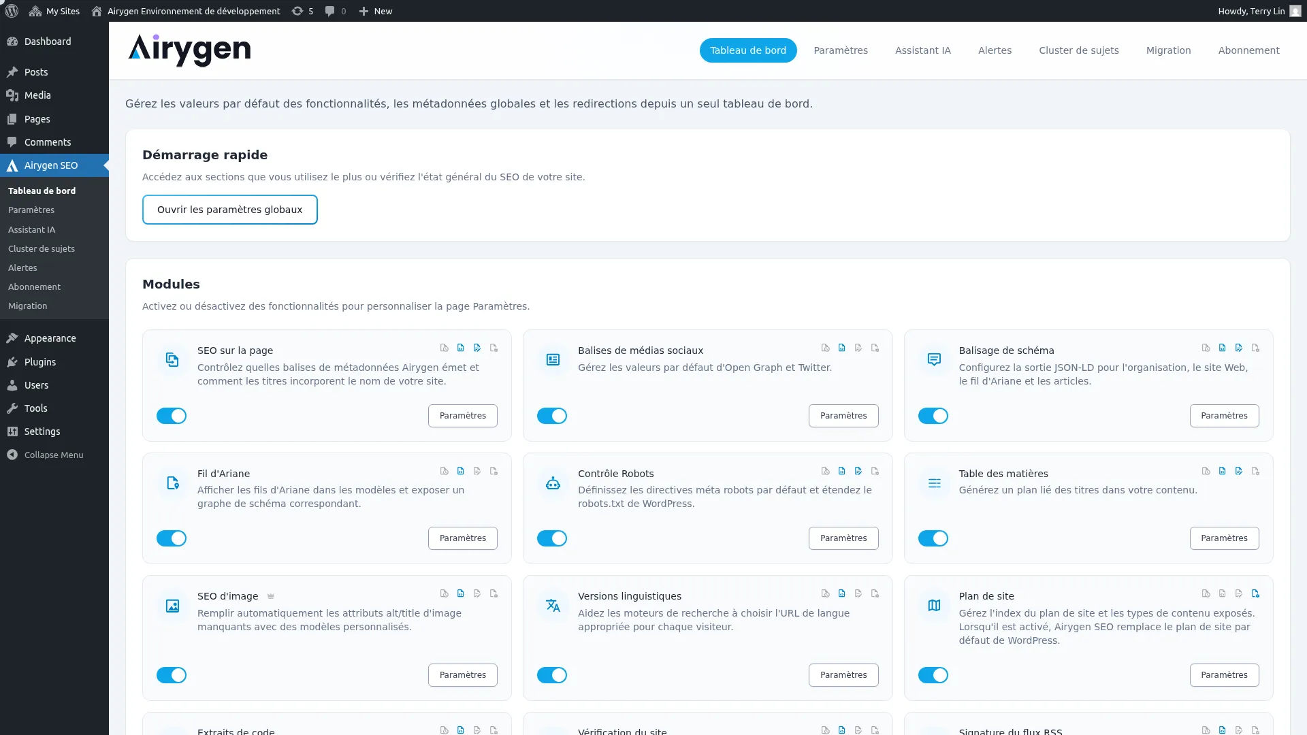This screenshot has height=735, width=1307.
Task: Open the My Sites admin bar menu
Action: click(54, 11)
